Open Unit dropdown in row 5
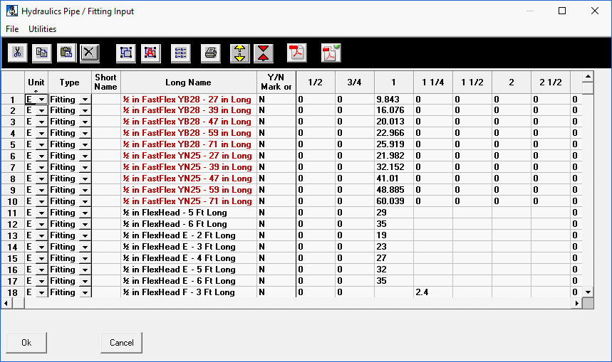Screen dimensions: 612x362 (41, 144)
